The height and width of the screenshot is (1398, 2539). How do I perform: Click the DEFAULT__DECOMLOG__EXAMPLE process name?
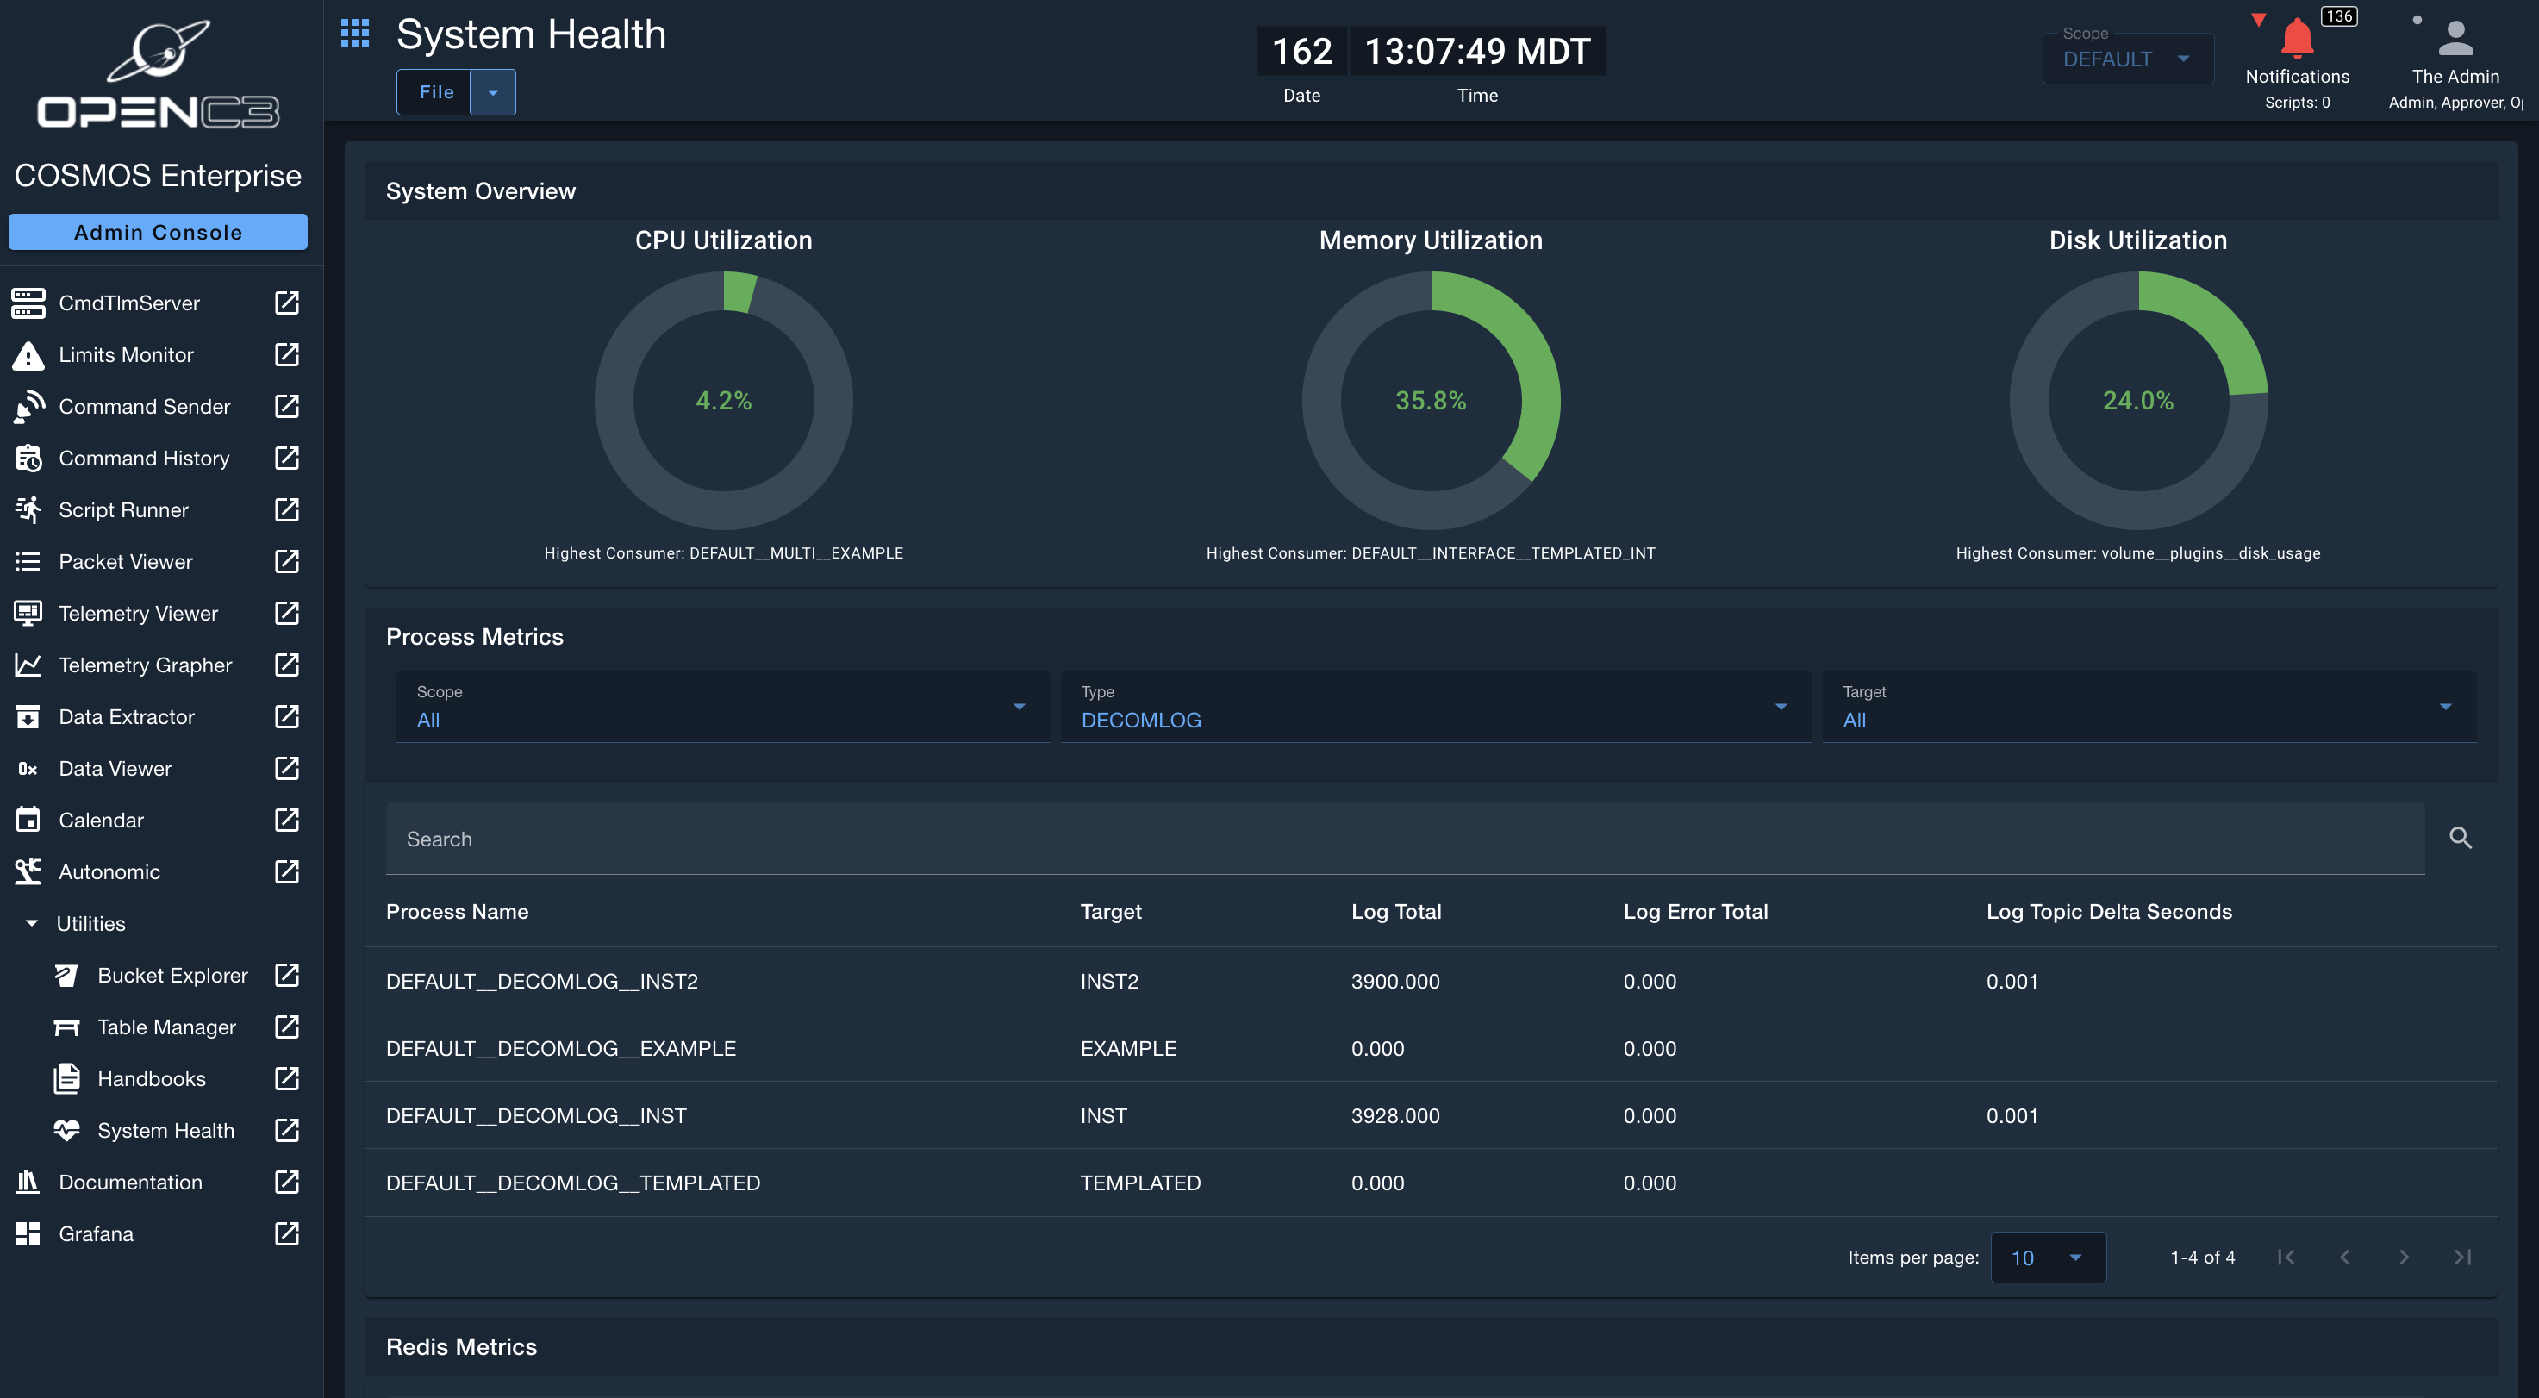[x=561, y=1048]
